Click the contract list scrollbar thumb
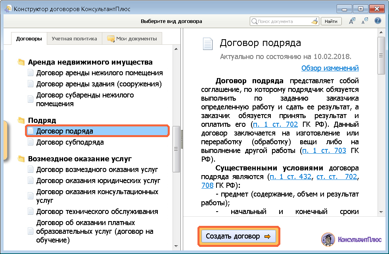The height and width of the screenshot is (254, 389). point(176,149)
